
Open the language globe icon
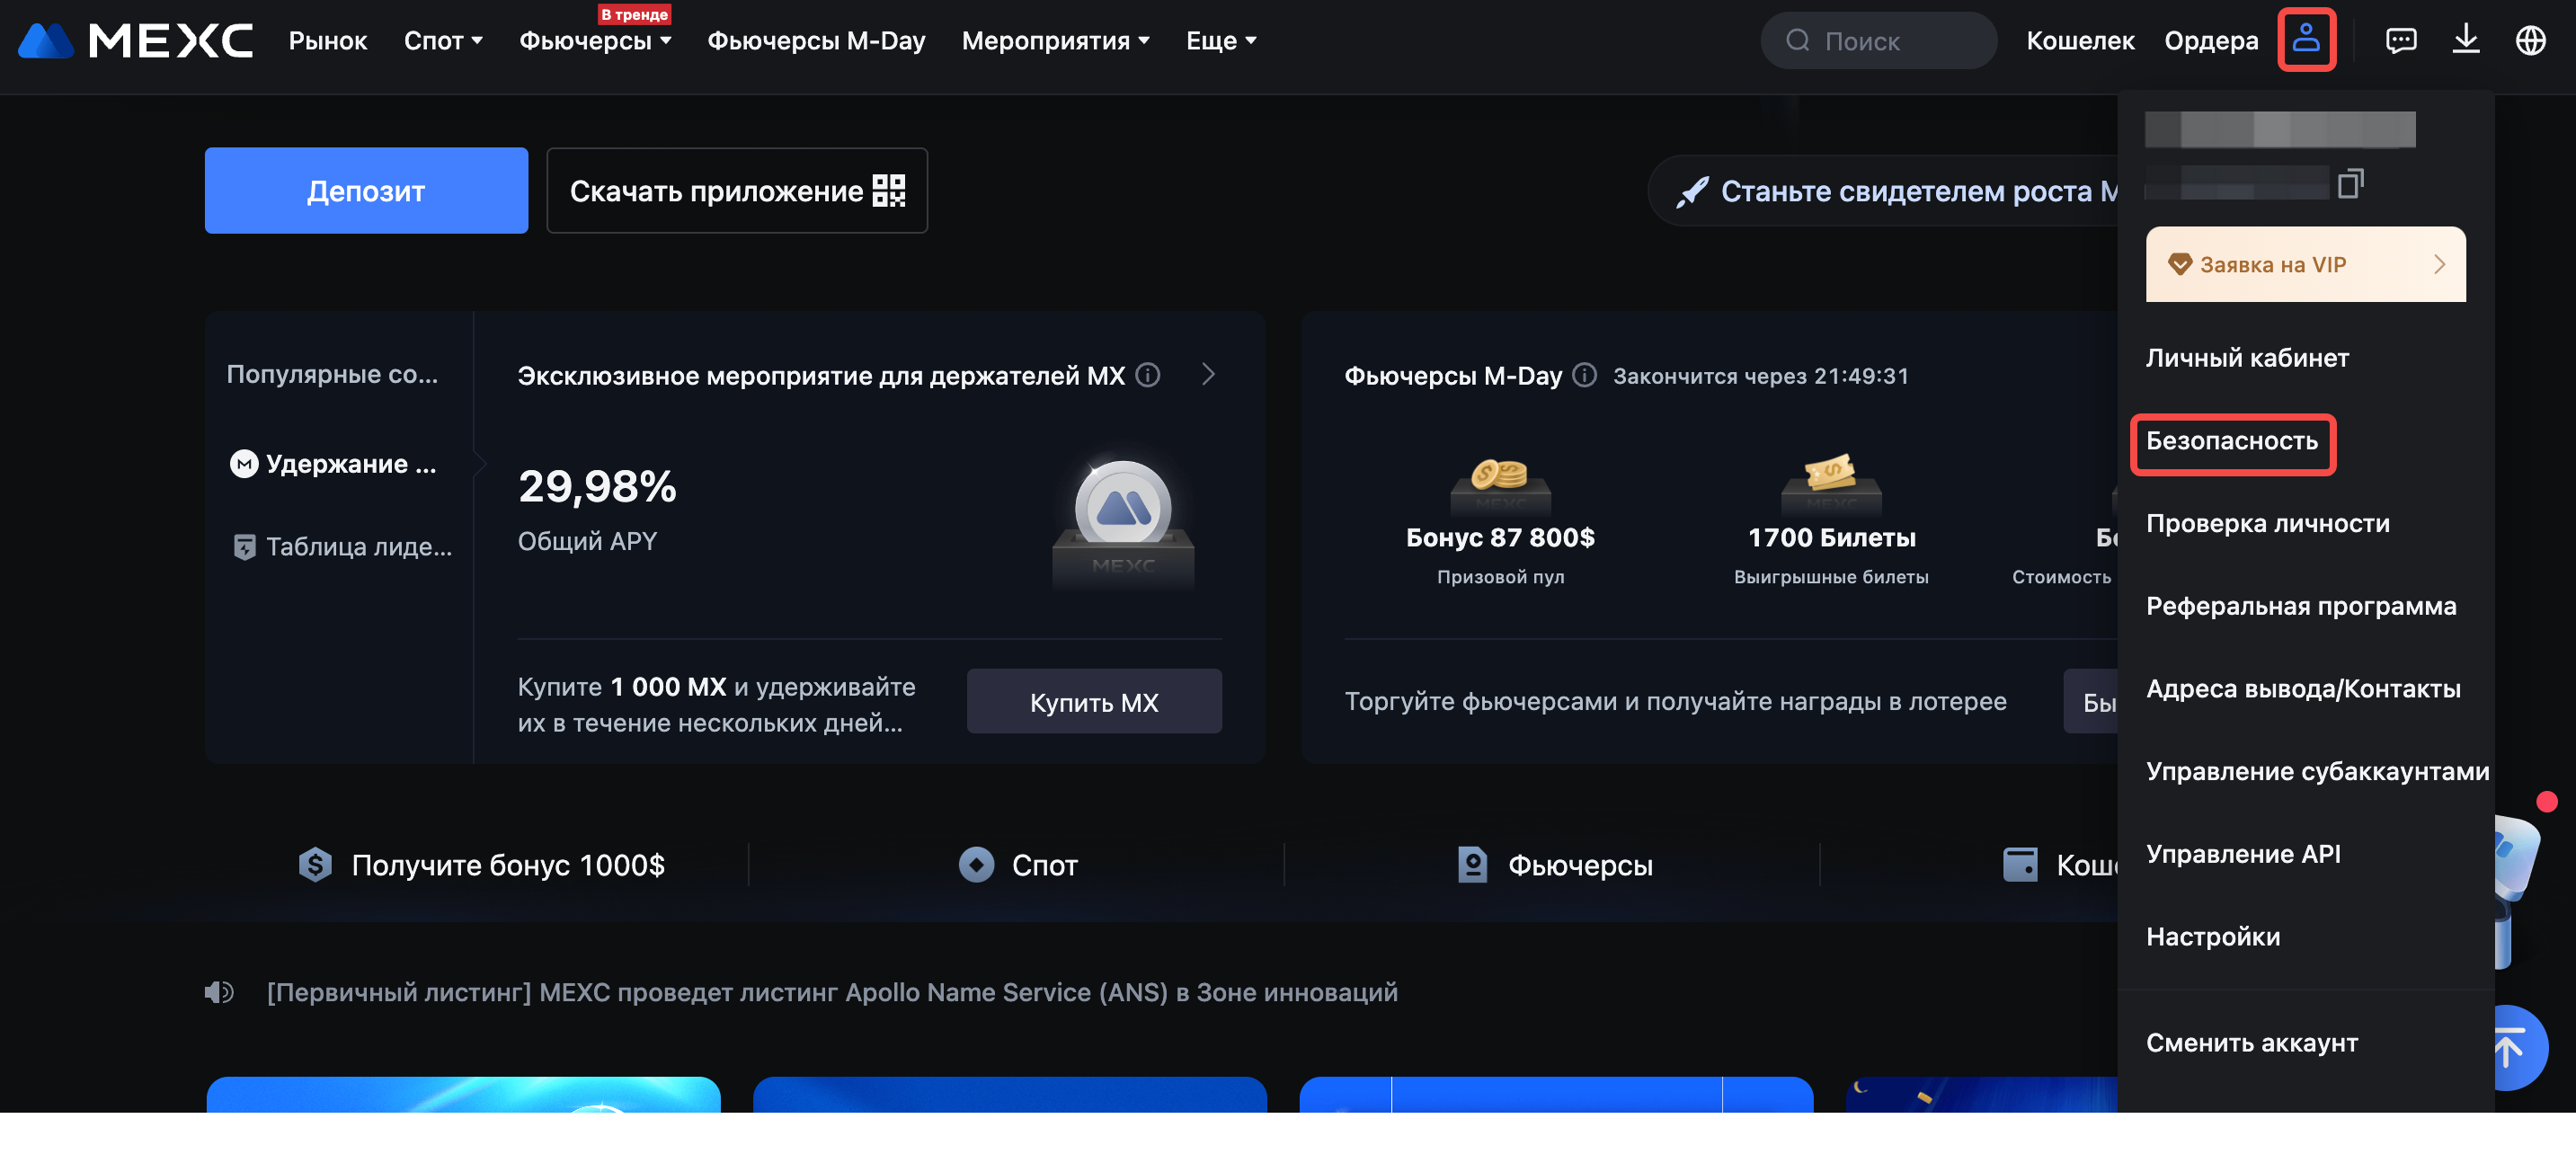click(2530, 40)
